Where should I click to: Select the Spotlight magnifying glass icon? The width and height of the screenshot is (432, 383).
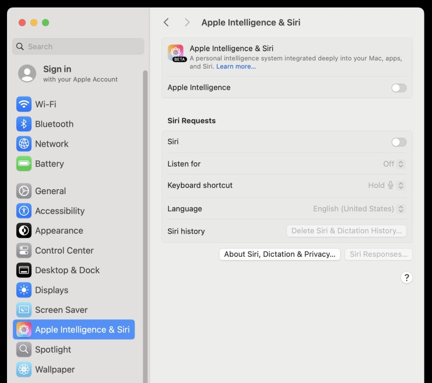coord(24,350)
